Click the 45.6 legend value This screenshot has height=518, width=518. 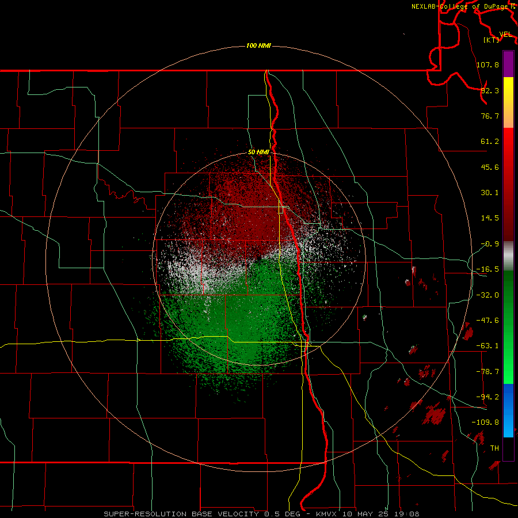pyautogui.click(x=490, y=167)
